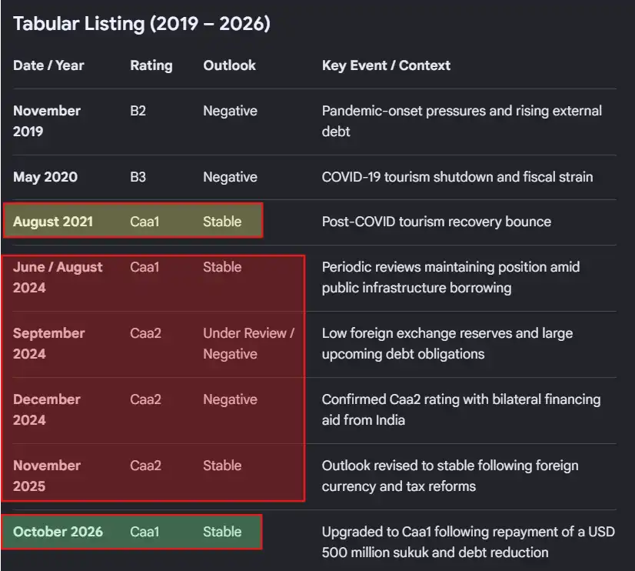Click the "B2" rating cell
The width and height of the screenshot is (635, 571).
point(138,111)
